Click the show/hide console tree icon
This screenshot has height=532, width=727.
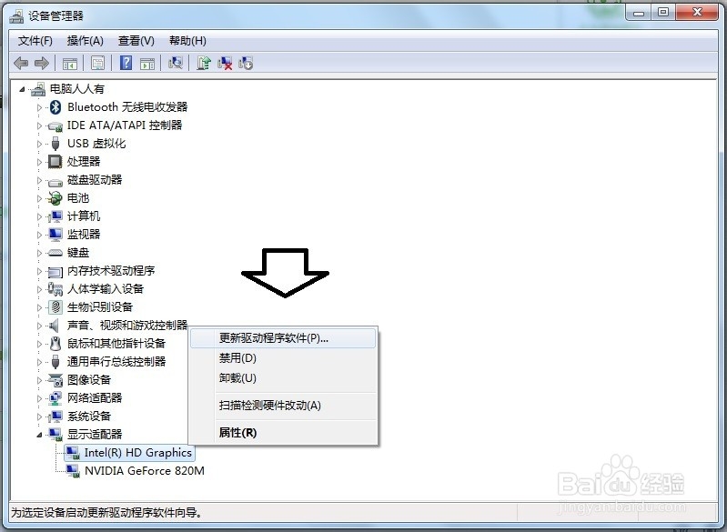pyautogui.click(x=69, y=63)
